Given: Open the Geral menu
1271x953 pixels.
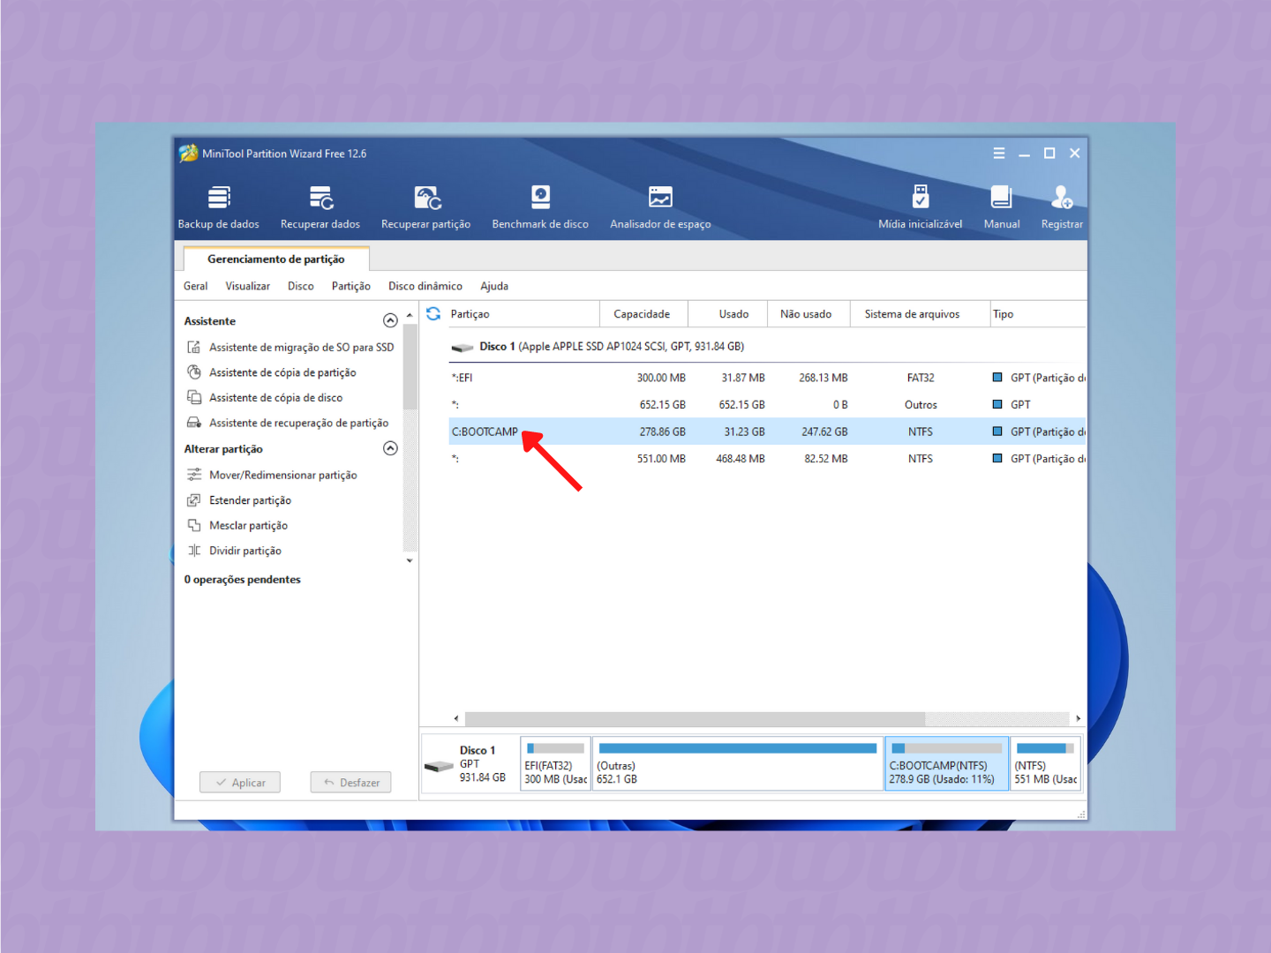Looking at the screenshot, I should pos(196,286).
